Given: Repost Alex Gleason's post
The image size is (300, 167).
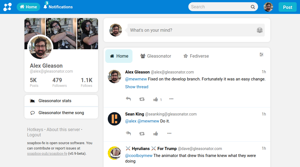Looking at the screenshot, I should (x=142, y=99).
